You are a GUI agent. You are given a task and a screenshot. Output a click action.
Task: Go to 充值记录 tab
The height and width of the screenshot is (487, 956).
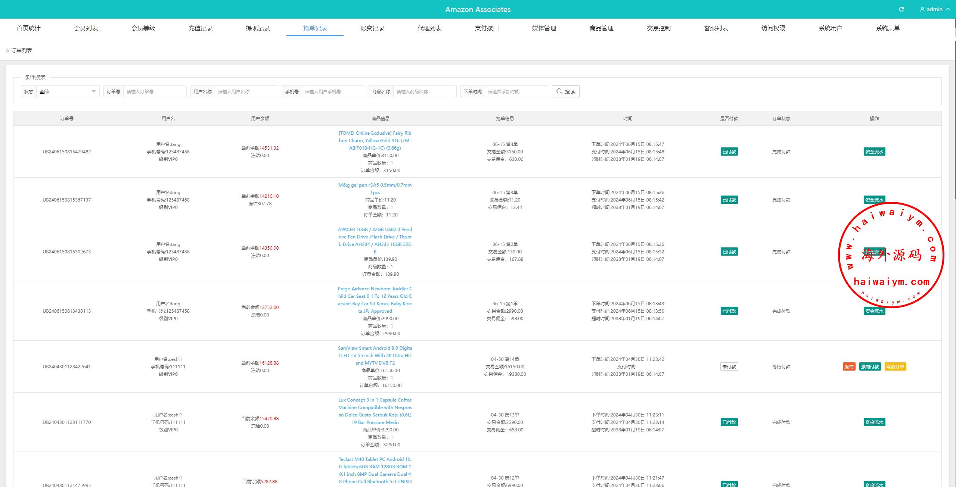(200, 28)
